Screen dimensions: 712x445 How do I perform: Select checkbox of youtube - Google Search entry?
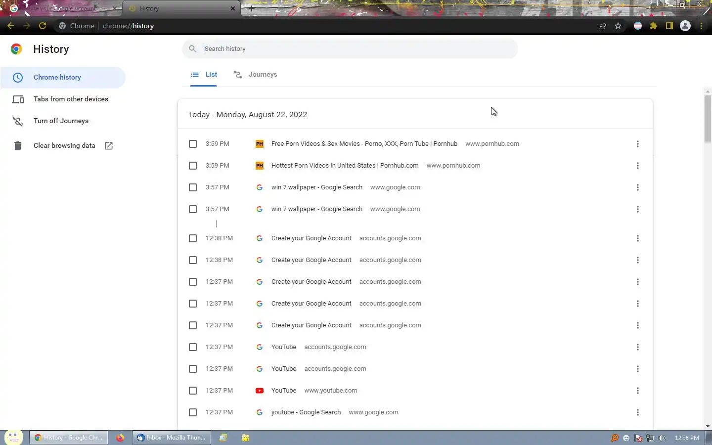click(x=193, y=412)
